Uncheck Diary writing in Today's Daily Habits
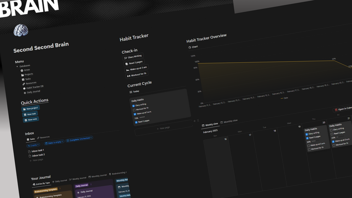The width and height of the screenshot is (352, 198). click(133, 106)
